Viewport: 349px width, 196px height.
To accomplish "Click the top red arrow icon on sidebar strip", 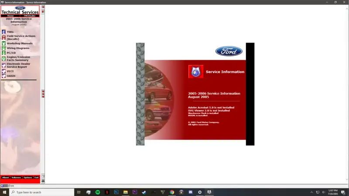I will 43,7.
